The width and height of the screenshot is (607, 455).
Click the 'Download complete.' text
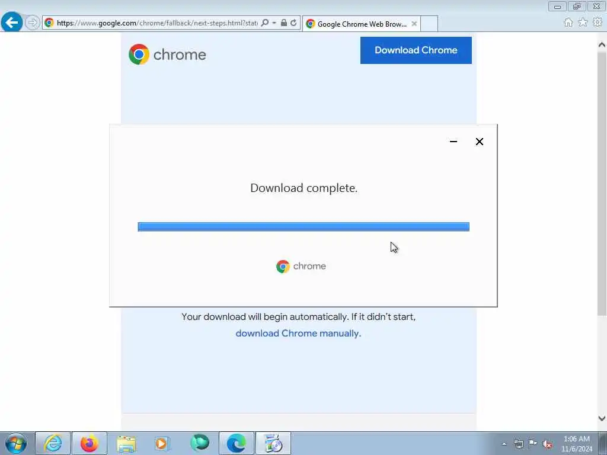(x=304, y=188)
